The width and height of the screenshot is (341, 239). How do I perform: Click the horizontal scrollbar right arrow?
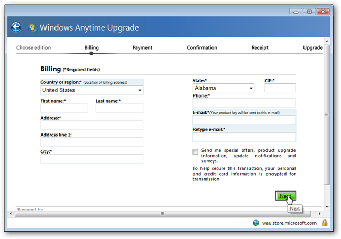[319, 214]
